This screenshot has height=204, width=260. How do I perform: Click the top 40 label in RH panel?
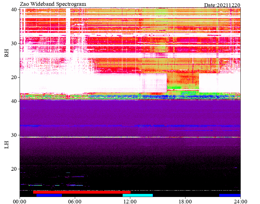14,9
